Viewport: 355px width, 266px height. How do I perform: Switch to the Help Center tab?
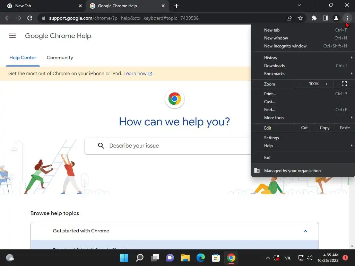(x=23, y=58)
